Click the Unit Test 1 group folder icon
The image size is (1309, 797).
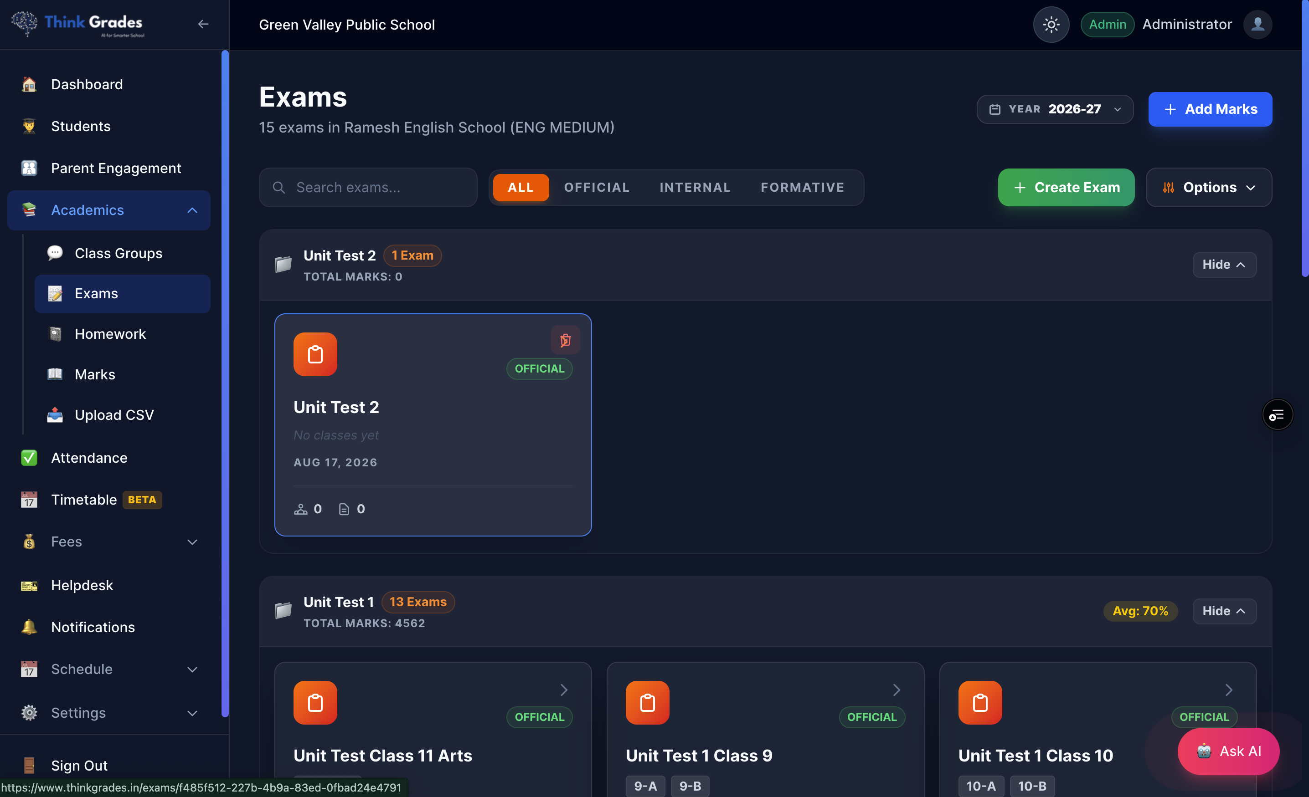283,611
